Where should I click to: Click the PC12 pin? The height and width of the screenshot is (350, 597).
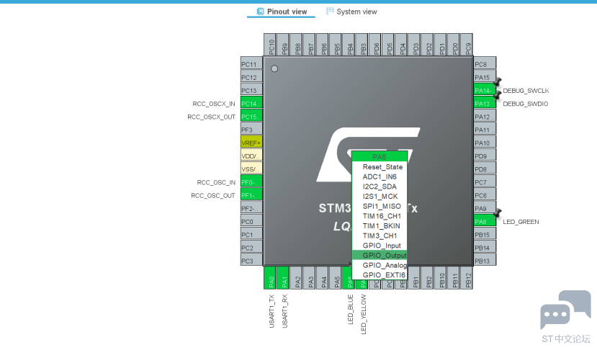tap(251, 77)
